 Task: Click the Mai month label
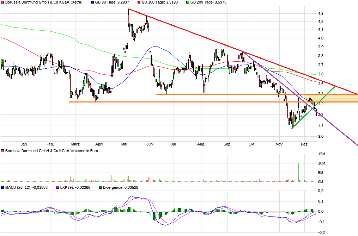point(124,144)
